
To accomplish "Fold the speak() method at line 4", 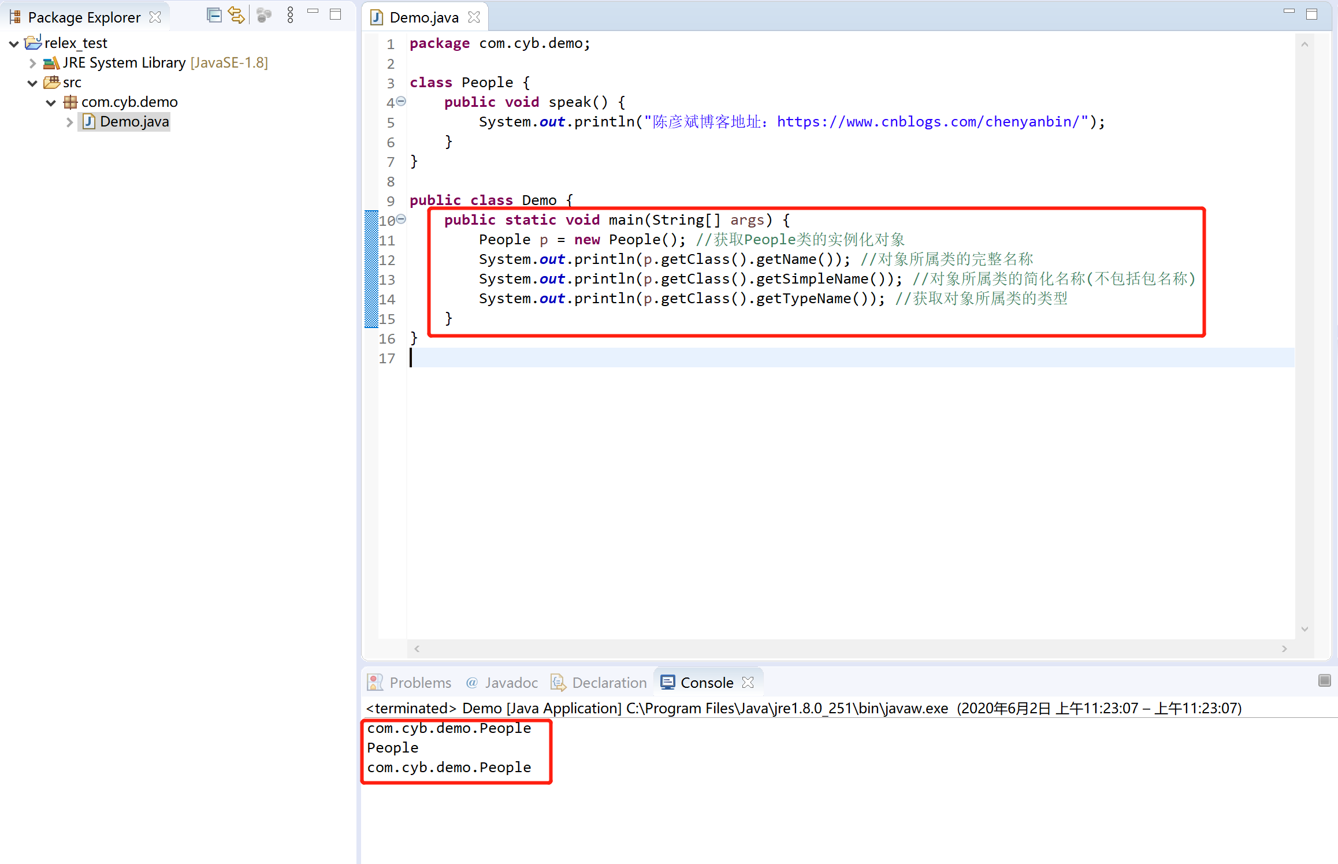I will click(401, 101).
